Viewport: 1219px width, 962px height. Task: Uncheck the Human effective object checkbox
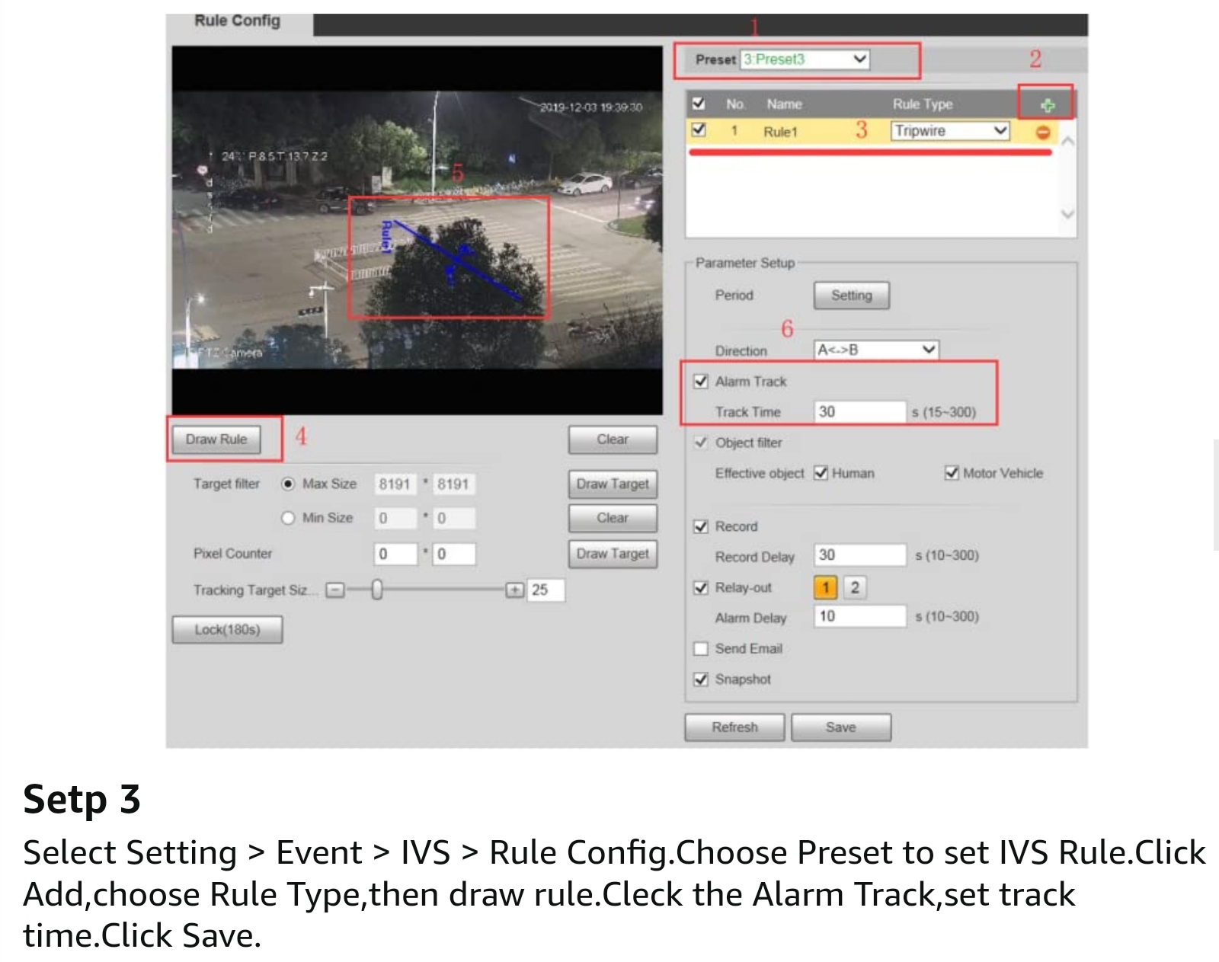click(x=821, y=473)
